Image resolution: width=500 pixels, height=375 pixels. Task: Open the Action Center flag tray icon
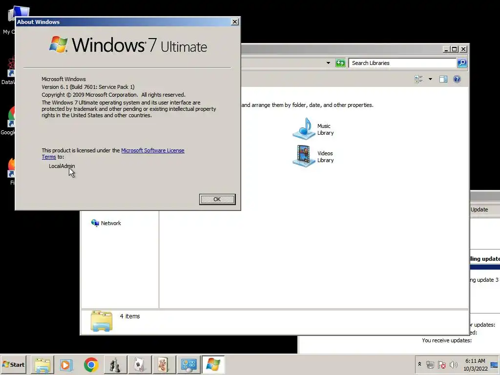pos(441,365)
